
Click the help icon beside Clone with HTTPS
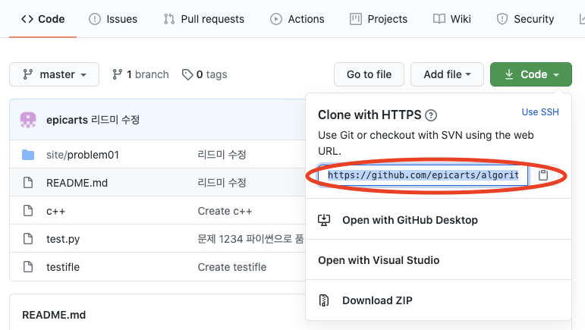pos(431,115)
